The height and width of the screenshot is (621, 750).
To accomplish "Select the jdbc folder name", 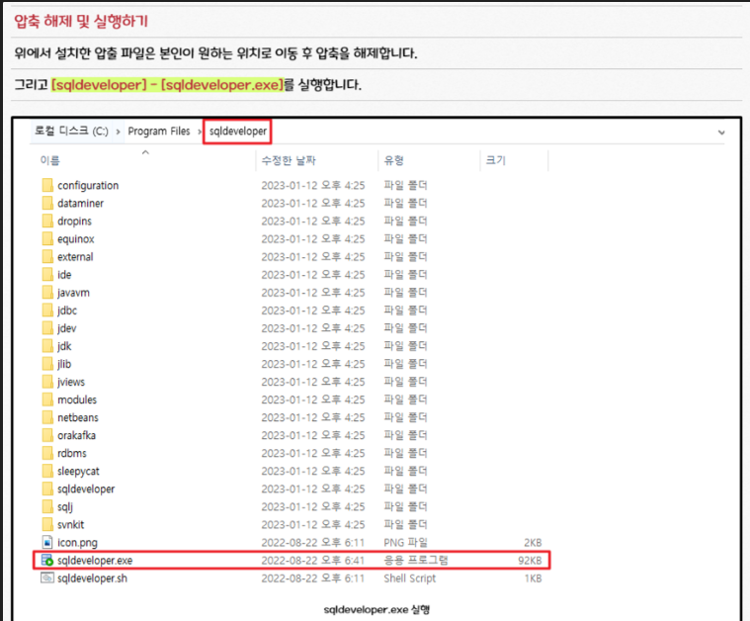I will pyautogui.click(x=67, y=310).
